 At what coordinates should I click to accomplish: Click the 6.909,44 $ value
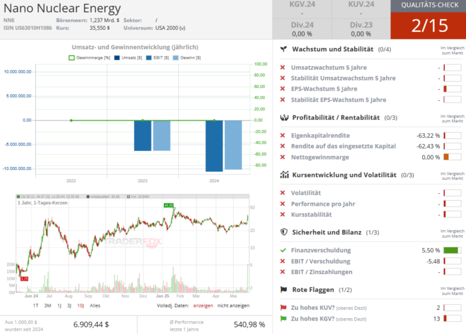pos(91,324)
